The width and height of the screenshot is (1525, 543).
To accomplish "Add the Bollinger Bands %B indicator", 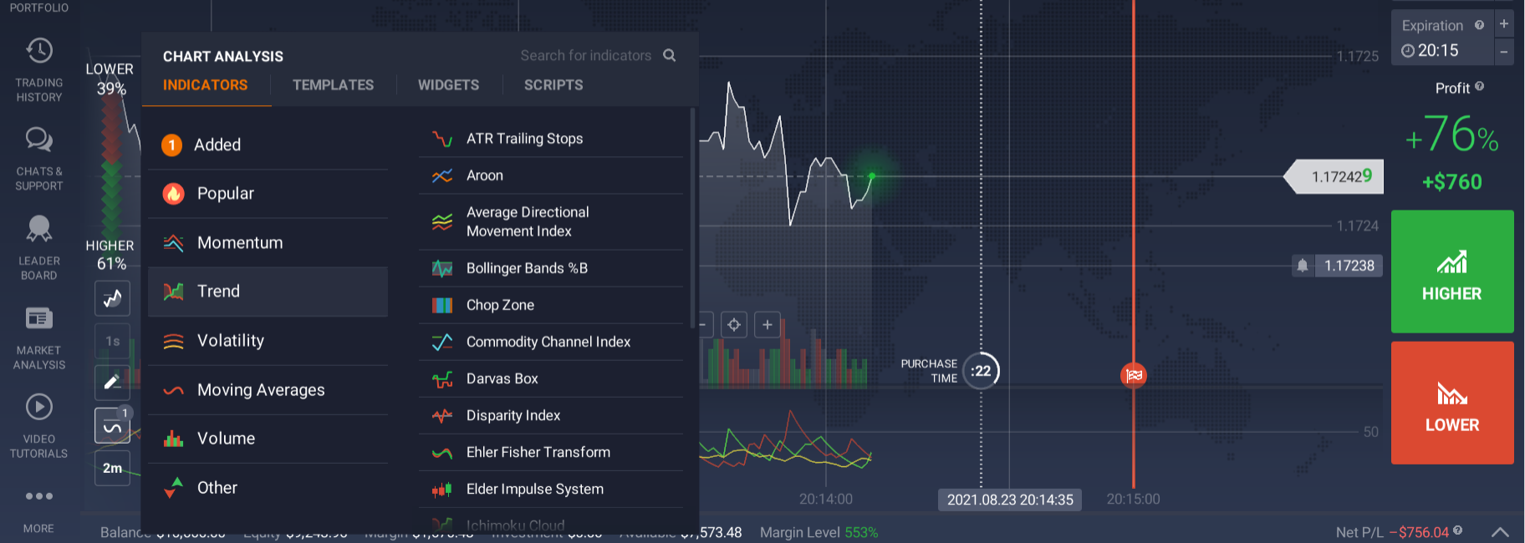I will click(x=551, y=268).
